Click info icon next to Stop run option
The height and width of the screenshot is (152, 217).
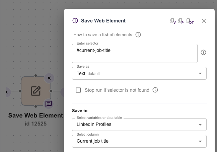click(x=155, y=90)
